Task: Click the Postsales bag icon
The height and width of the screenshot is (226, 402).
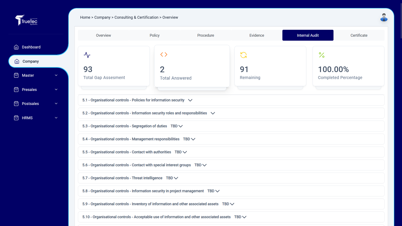Action: [16, 104]
